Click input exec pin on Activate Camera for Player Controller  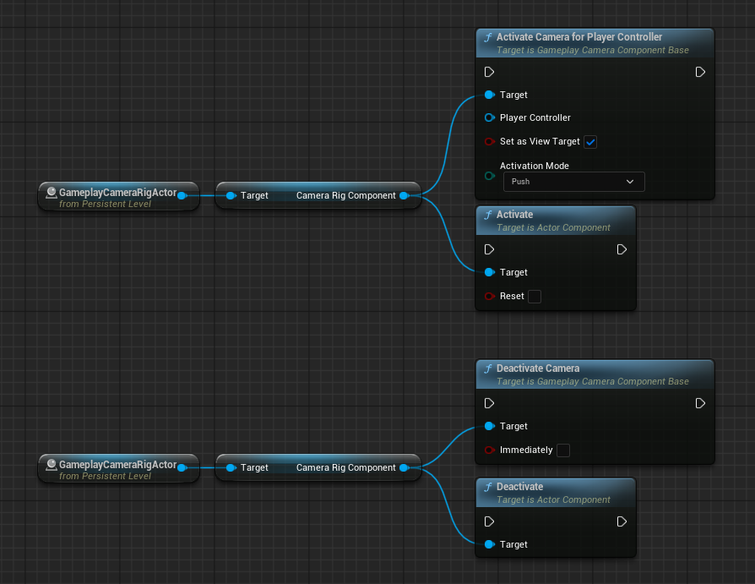(x=489, y=72)
